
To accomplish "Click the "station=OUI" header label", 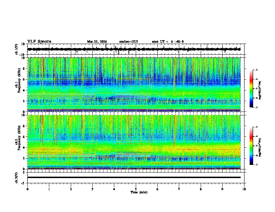I will (128, 42).
